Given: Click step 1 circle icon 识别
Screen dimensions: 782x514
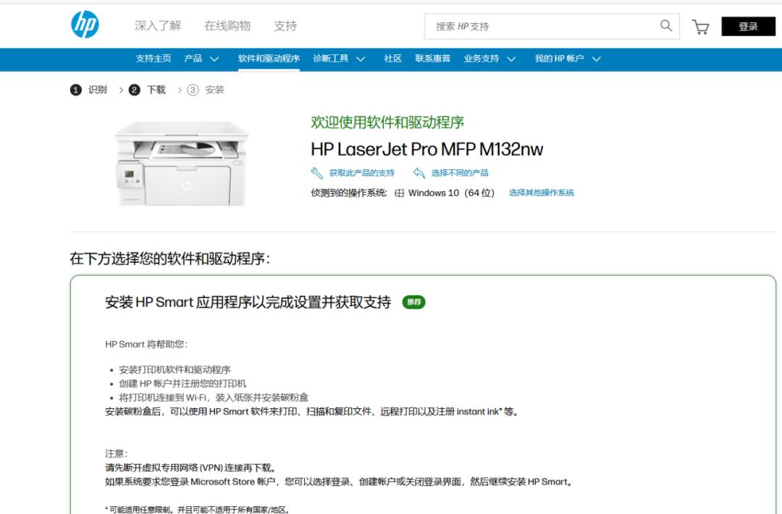Looking at the screenshot, I should [76, 90].
